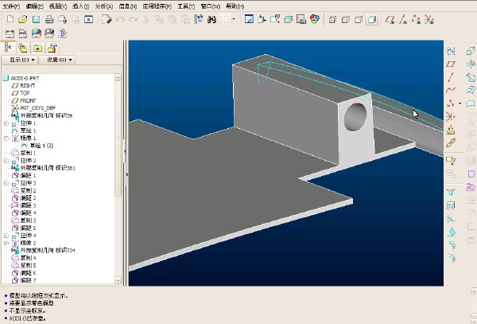The height and width of the screenshot is (324, 477).
Task: Click model tree scroll down arrow
Action: (x=118, y=280)
